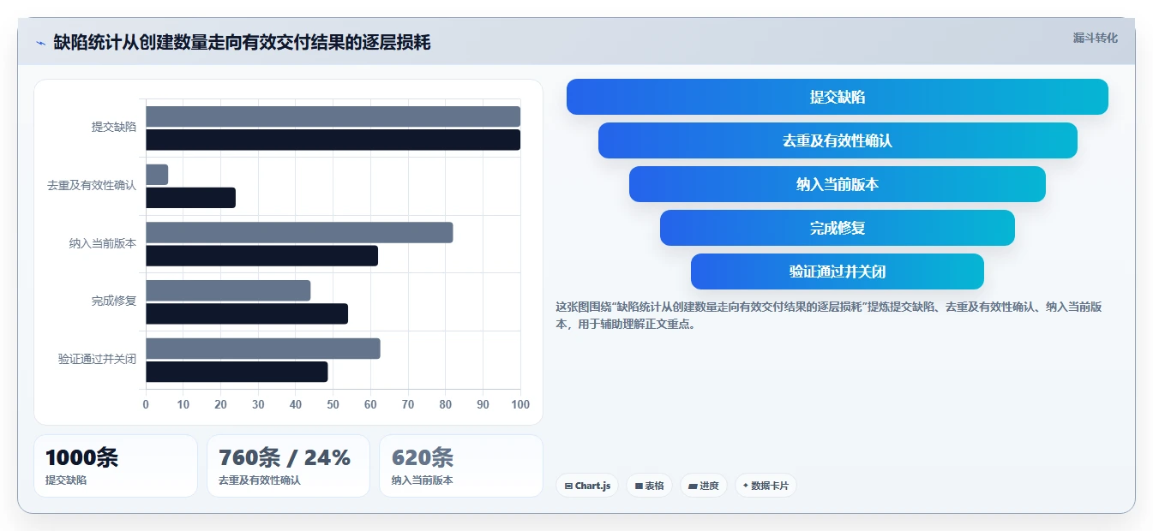Select the 验证通过并关闭 funnel stage bar
Screen dimensions: 1153x531
click(837, 271)
